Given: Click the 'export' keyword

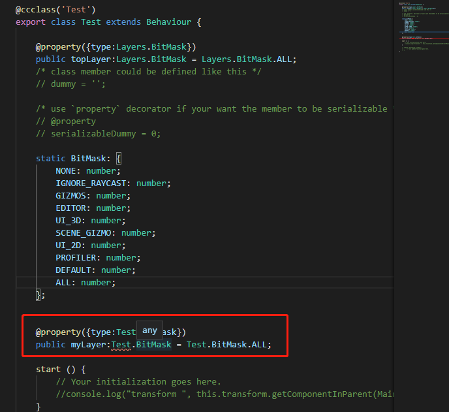Looking at the screenshot, I should tap(31, 22).
